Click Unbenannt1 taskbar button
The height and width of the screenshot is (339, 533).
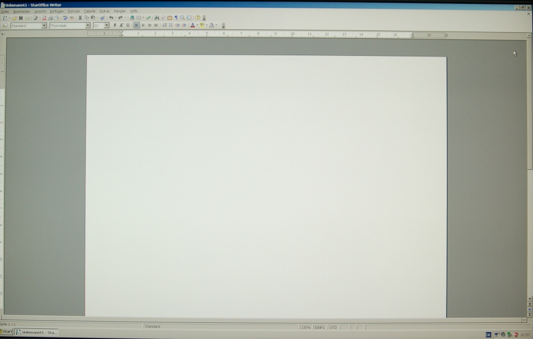click(x=36, y=332)
